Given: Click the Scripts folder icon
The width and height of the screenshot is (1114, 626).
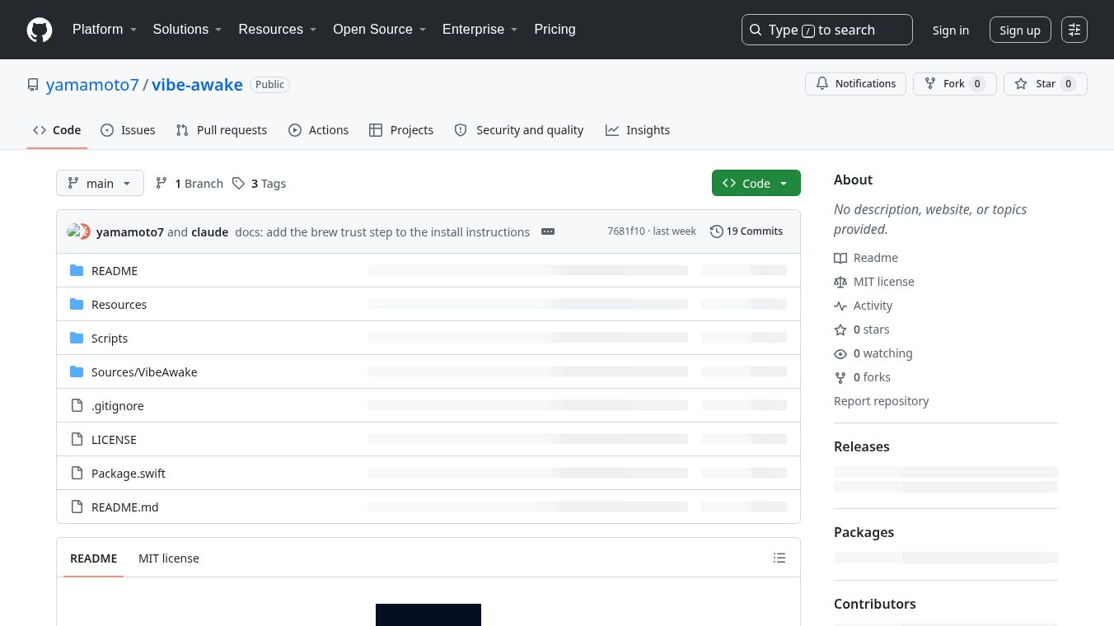Looking at the screenshot, I should (77, 338).
